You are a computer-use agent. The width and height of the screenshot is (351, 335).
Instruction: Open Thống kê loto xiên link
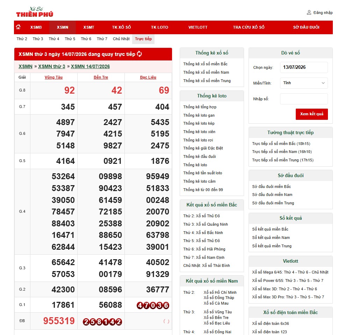199,132
